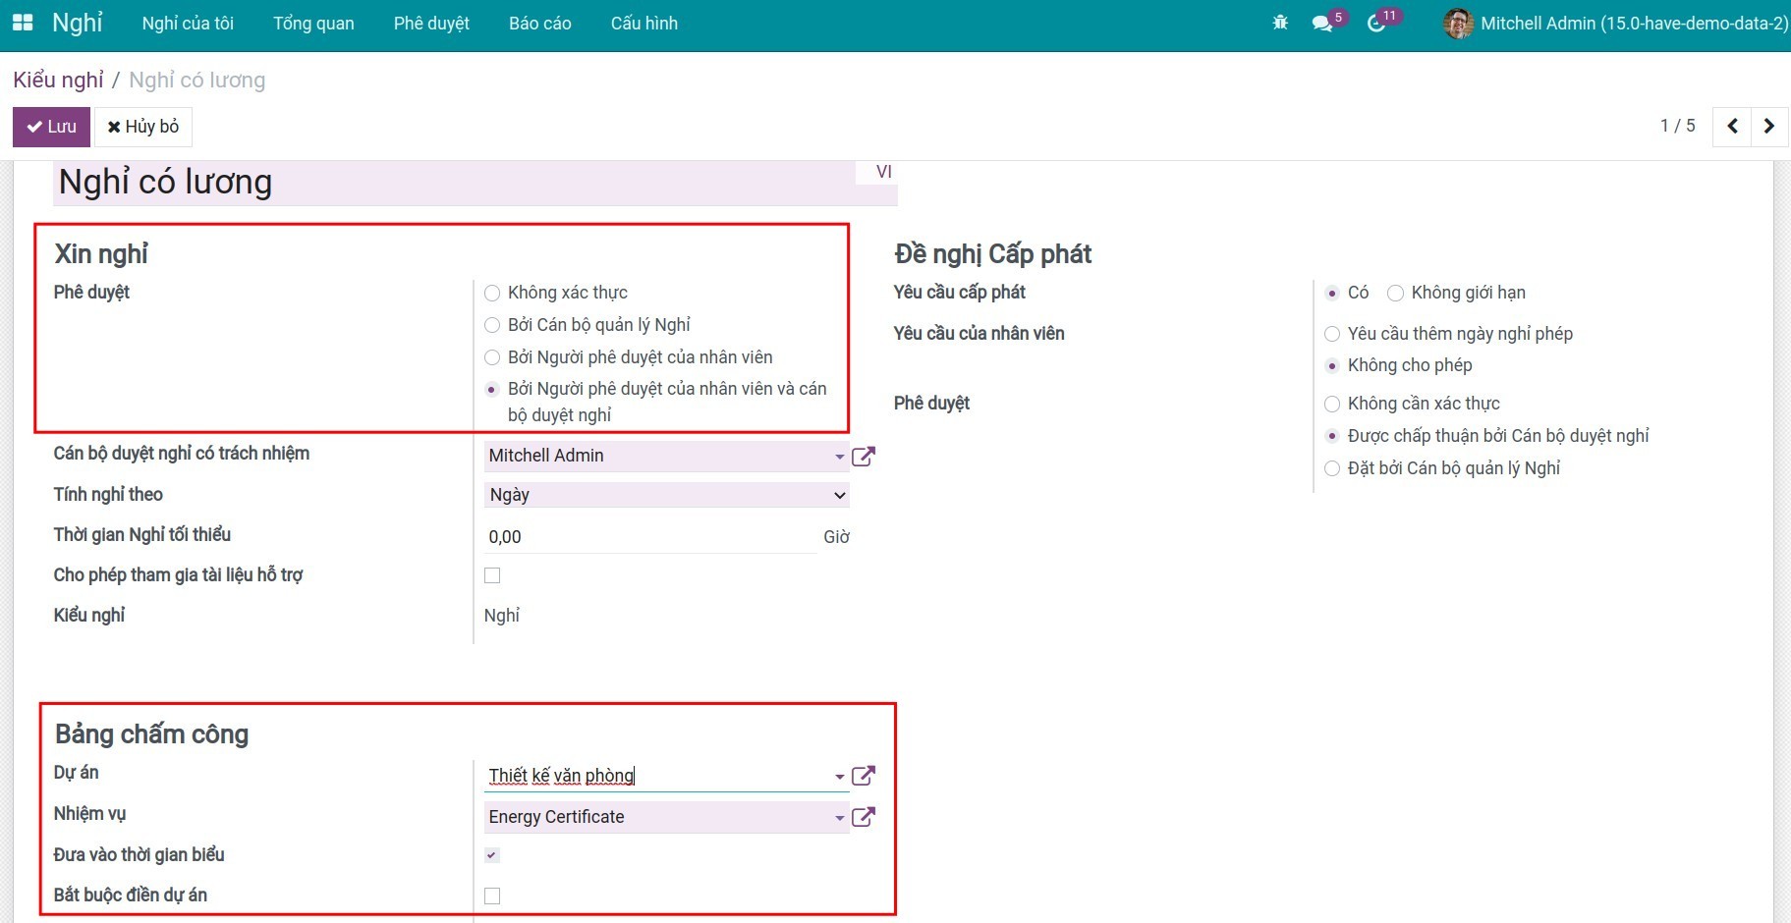Click the Lưu save button
This screenshot has width=1791, height=923.
pos(51,127)
